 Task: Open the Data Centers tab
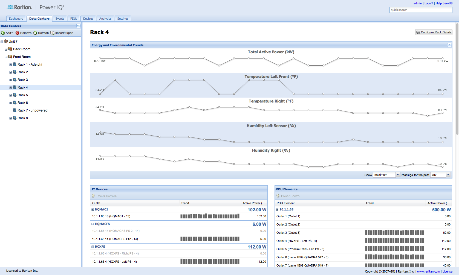pyautogui.click(x=39, y=19)
